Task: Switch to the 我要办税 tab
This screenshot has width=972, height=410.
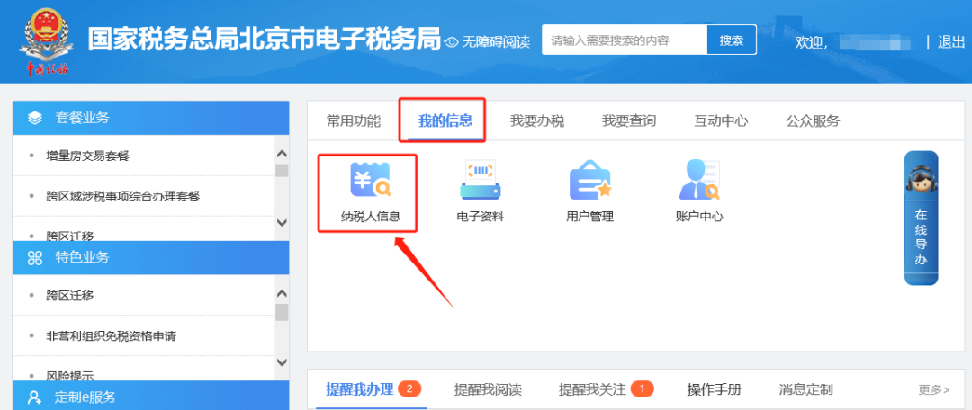Action: click(536, 120)
